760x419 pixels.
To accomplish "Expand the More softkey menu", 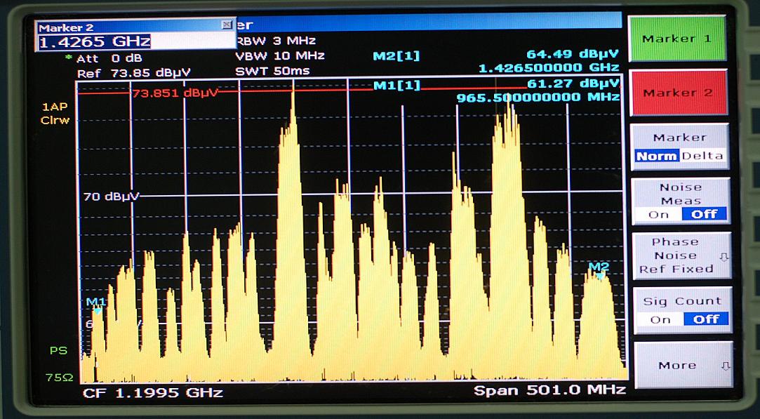I will click(x=679, y=365).
